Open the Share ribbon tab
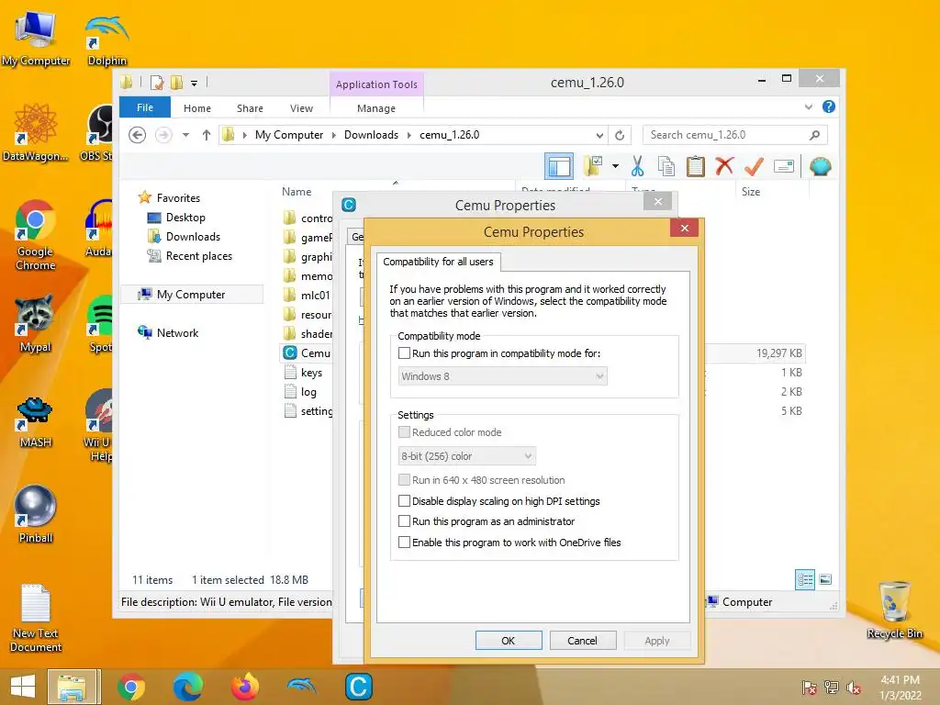The width and height of the screenshot is (940, 705). (250, 108)
